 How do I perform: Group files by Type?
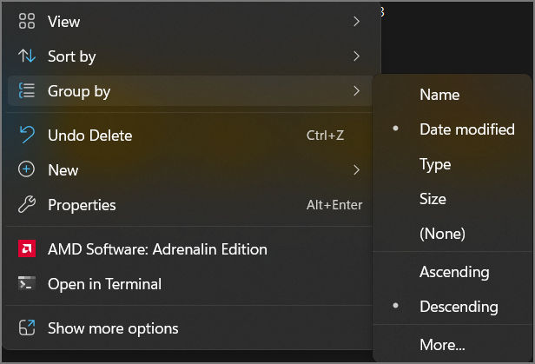(434, 164)
